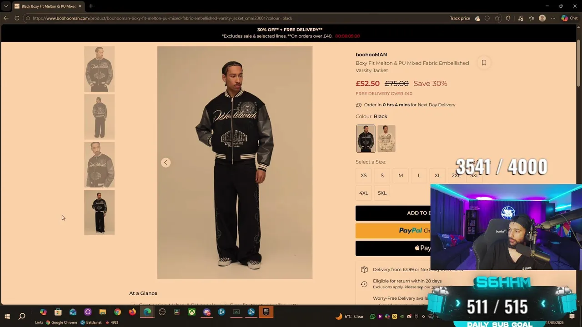Open the Copilot taskbar app
The width and height of the screenshot is (582, 327).
(43, 312)
